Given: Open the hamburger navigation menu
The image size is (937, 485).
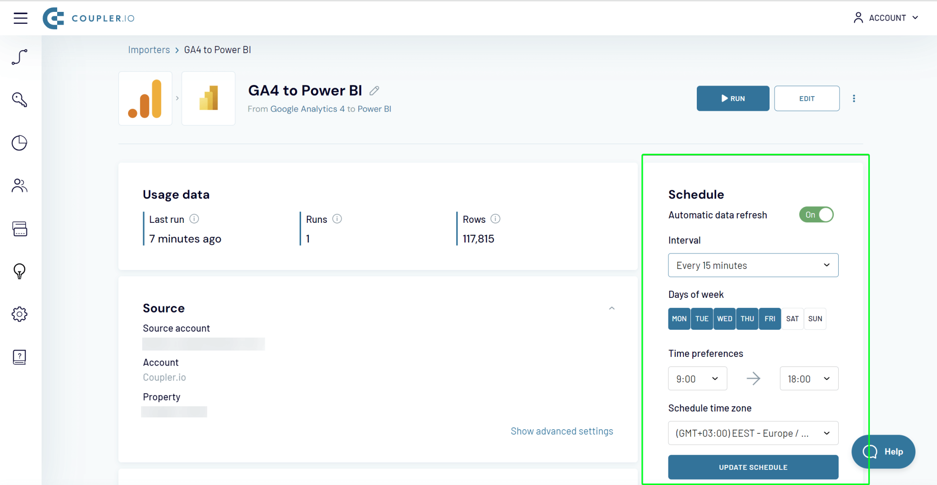Looking at the screenshot, I should click(20, 18).
